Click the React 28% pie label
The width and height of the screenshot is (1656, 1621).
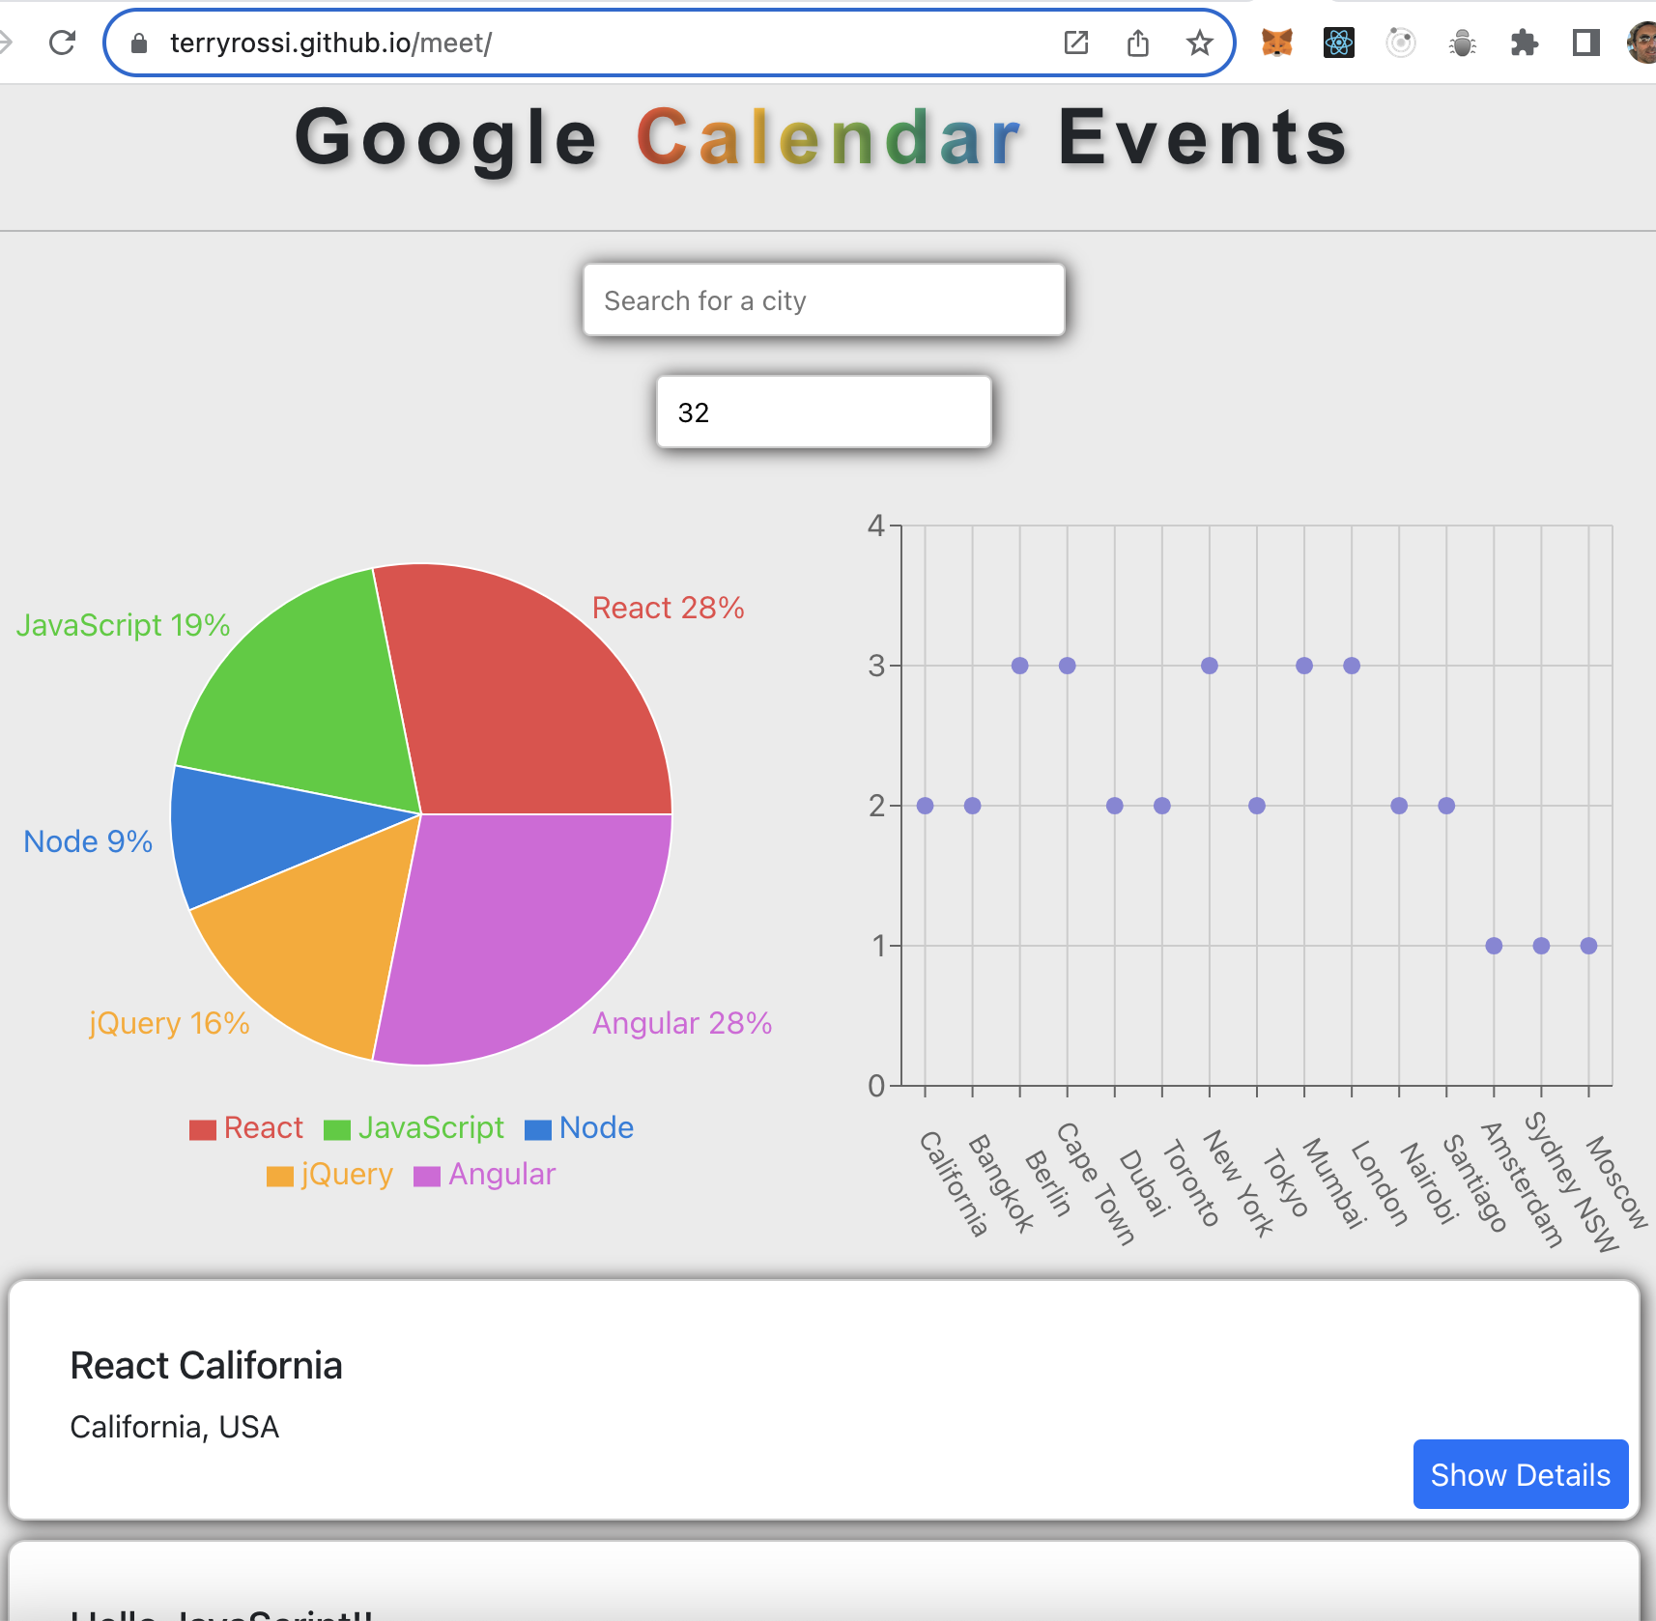pyautogui.click(x=669, y=608)
